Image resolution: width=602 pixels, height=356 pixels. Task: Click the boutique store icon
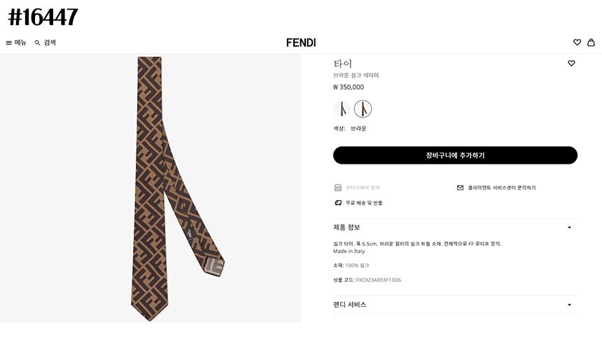click(337, 187)
